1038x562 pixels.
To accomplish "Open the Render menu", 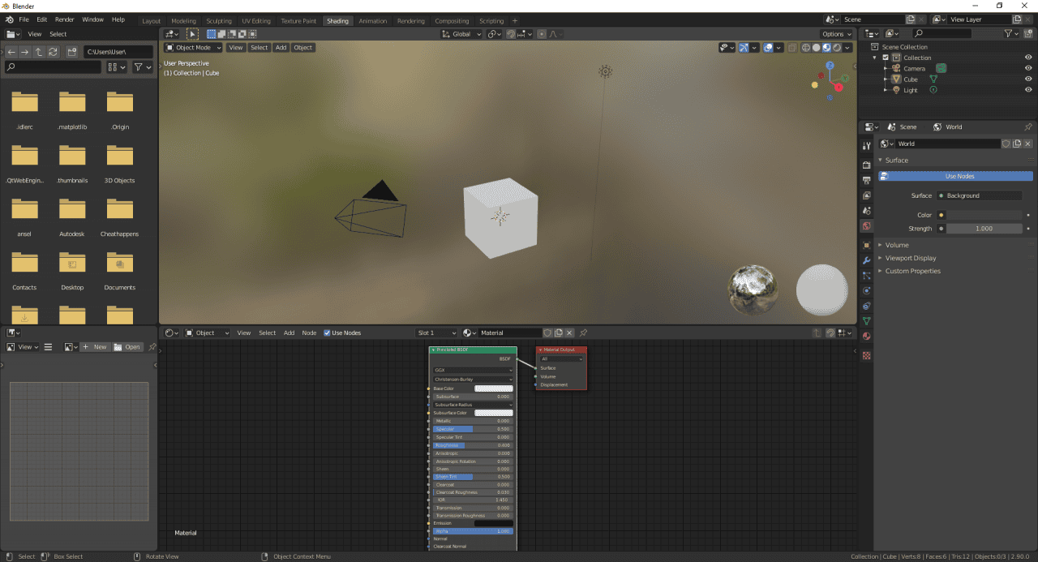I will (64, 19).
